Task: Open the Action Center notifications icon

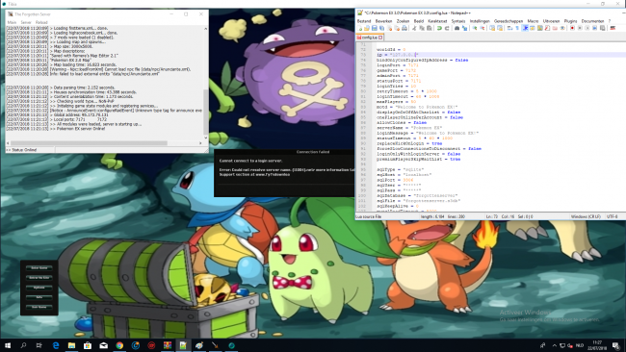Action: pos(616,345)
